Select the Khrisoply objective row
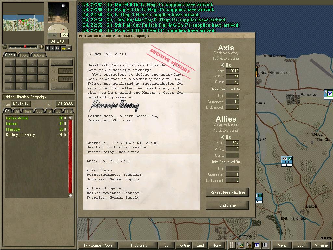This screenshot has width=333, height=250. click(x=36, y=129)
